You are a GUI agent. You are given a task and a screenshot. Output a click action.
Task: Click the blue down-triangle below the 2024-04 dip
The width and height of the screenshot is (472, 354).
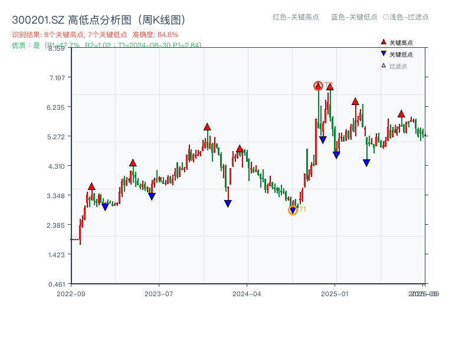click(x=227, y=202)
